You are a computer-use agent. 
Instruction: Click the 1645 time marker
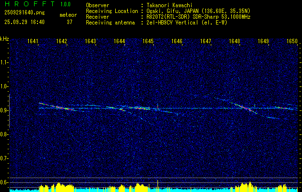[x=148, y=41]
